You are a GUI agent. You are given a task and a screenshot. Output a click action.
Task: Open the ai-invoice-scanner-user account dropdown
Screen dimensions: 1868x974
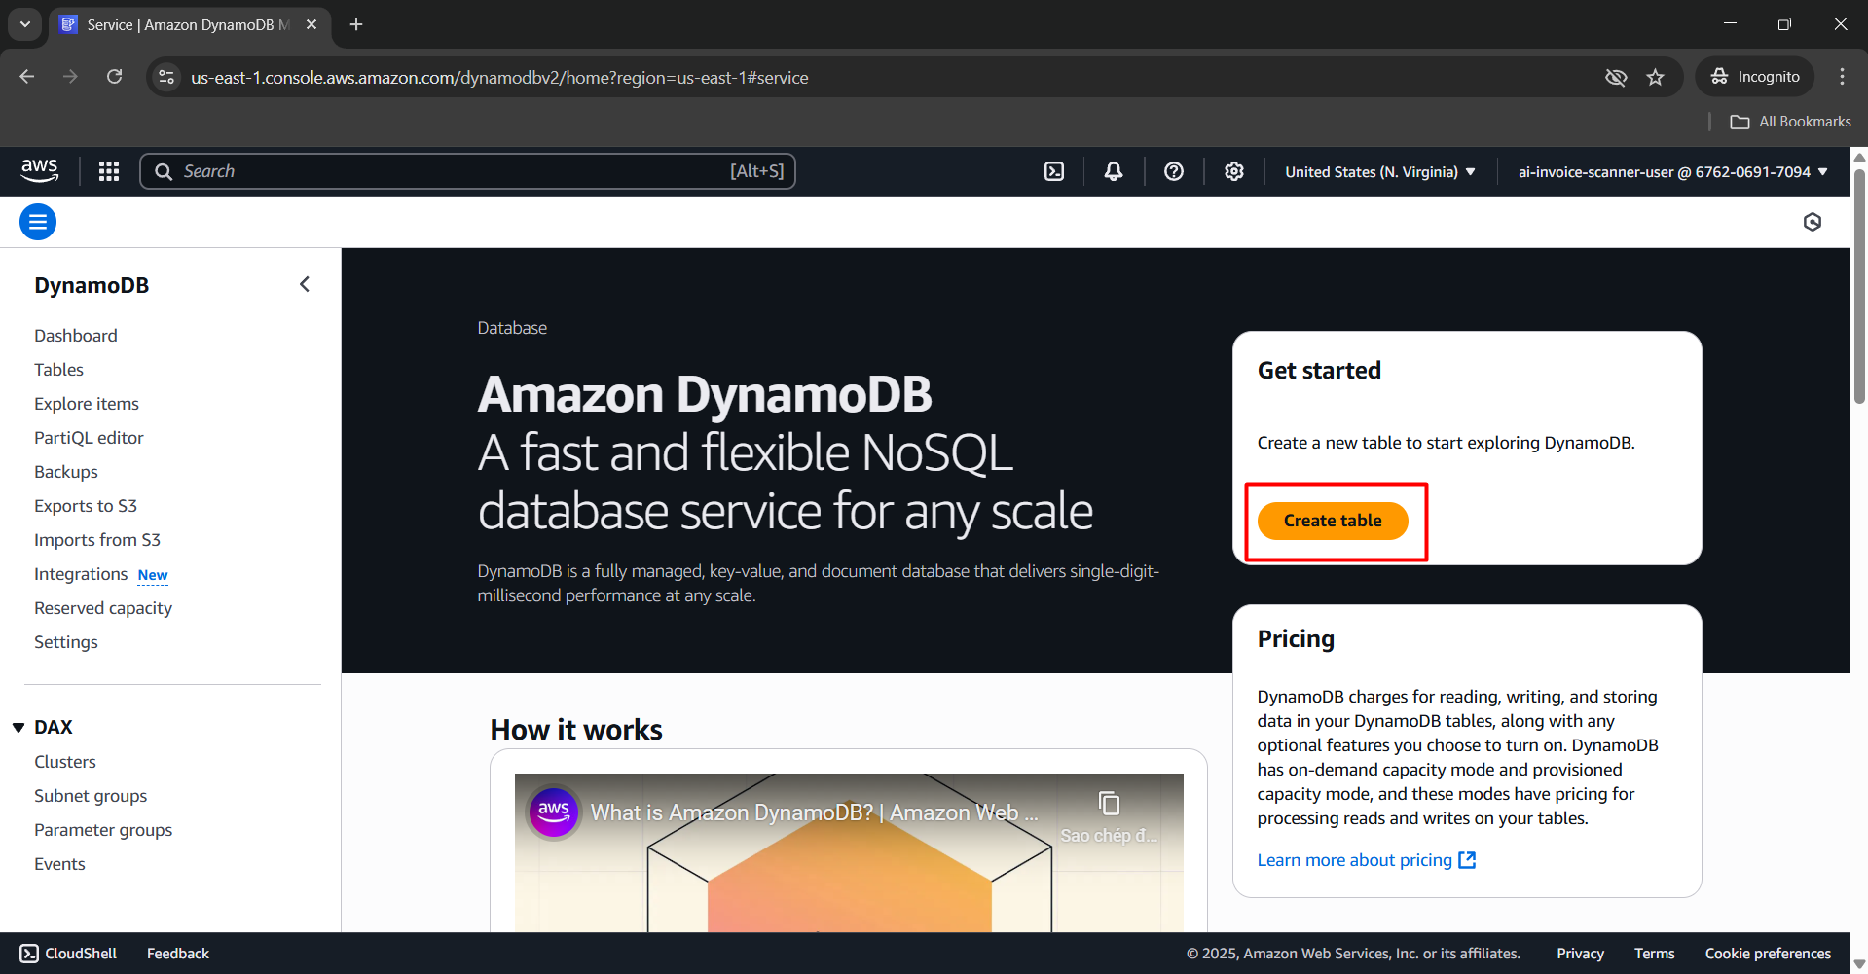tap(1672, 172)
